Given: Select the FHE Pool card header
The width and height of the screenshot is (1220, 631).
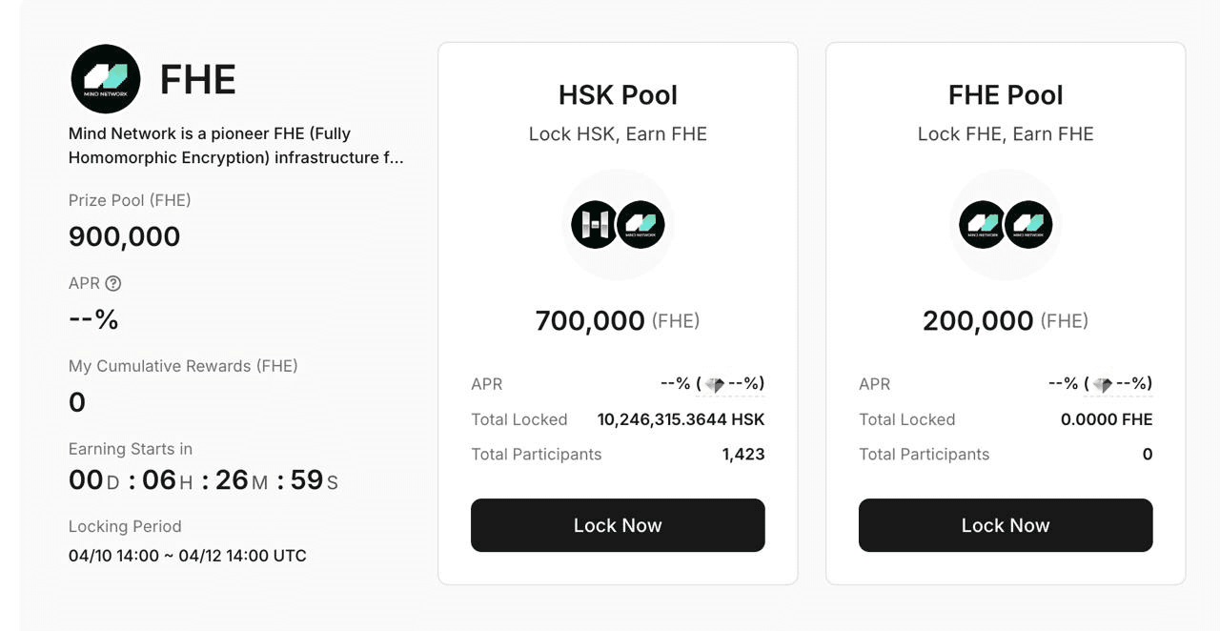Looking at the screenshot, I should (1006, 94).
